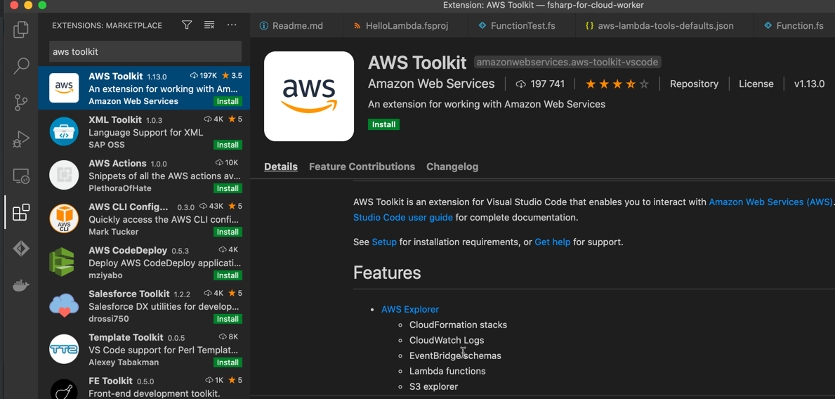
Task: Open the Feature Contributions tab
Action: (x=362, y=166)
